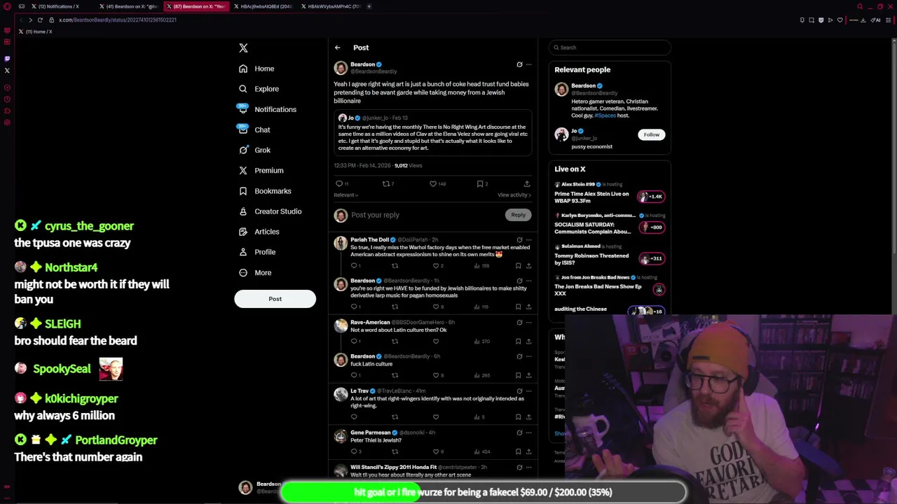Go back with the browser back arrow
Screen dimensions: 897x504
(21, 20)
